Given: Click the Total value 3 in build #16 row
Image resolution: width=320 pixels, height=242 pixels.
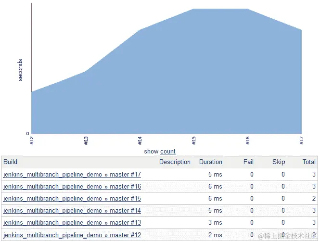Looking at the screenshot, I should pyautogui.click(x=314, y=187).
